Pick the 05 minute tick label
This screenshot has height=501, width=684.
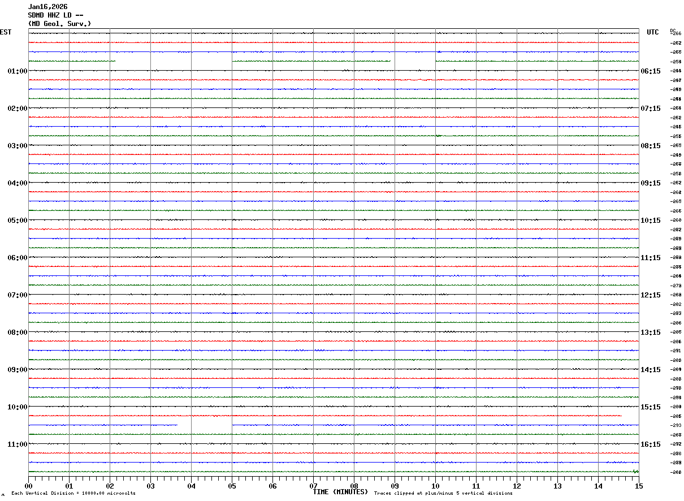(x=232, y=486)
